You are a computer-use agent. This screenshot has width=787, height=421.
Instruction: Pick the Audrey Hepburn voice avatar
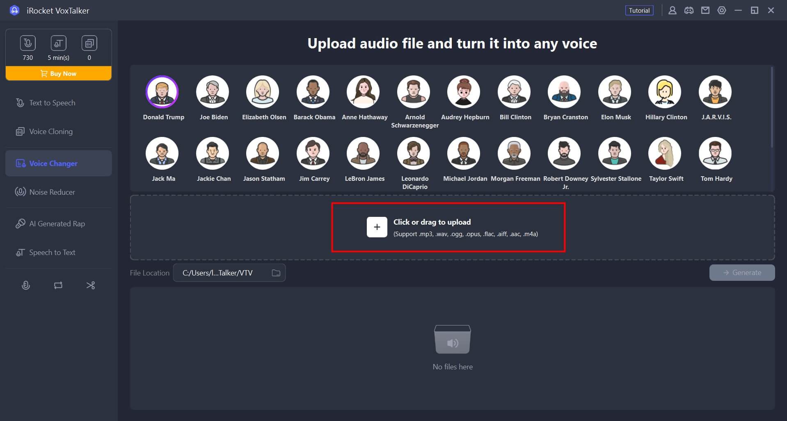click(464, 92)
